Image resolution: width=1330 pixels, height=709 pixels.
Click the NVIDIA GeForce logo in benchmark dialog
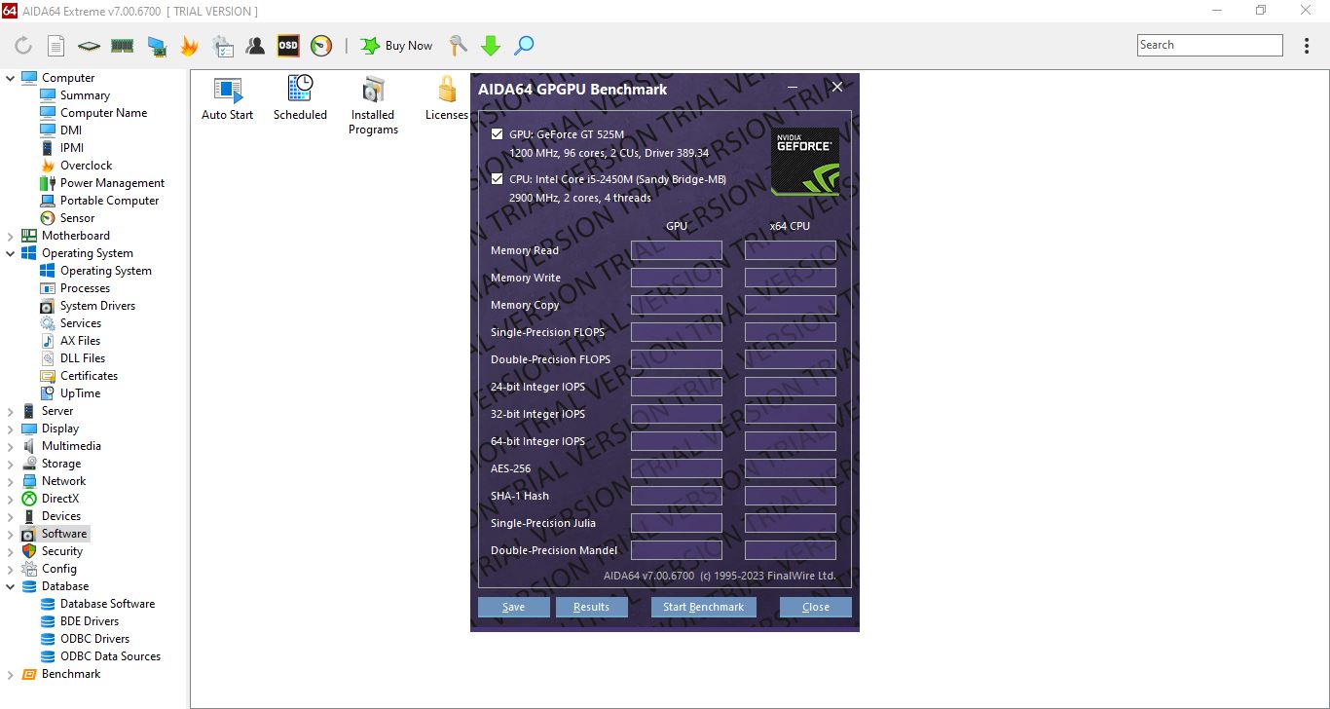[805, 162]
